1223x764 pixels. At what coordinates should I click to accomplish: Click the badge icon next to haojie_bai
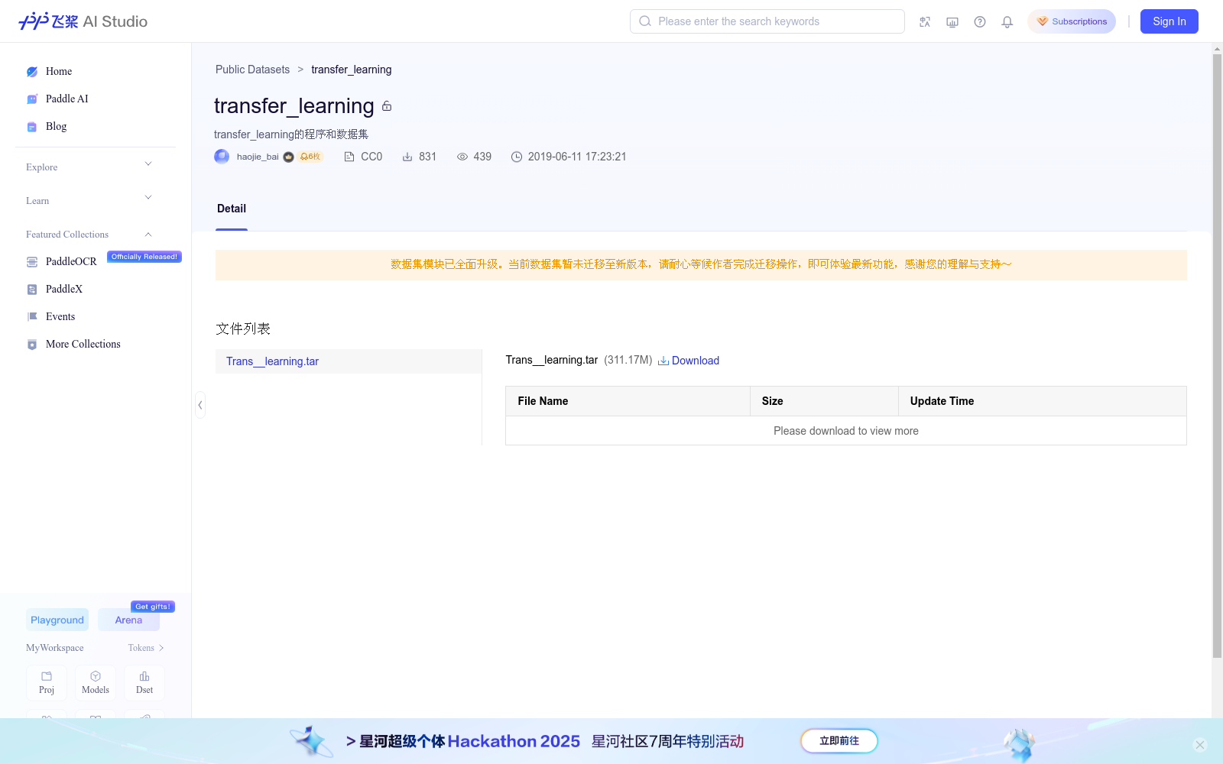point(288,157)
